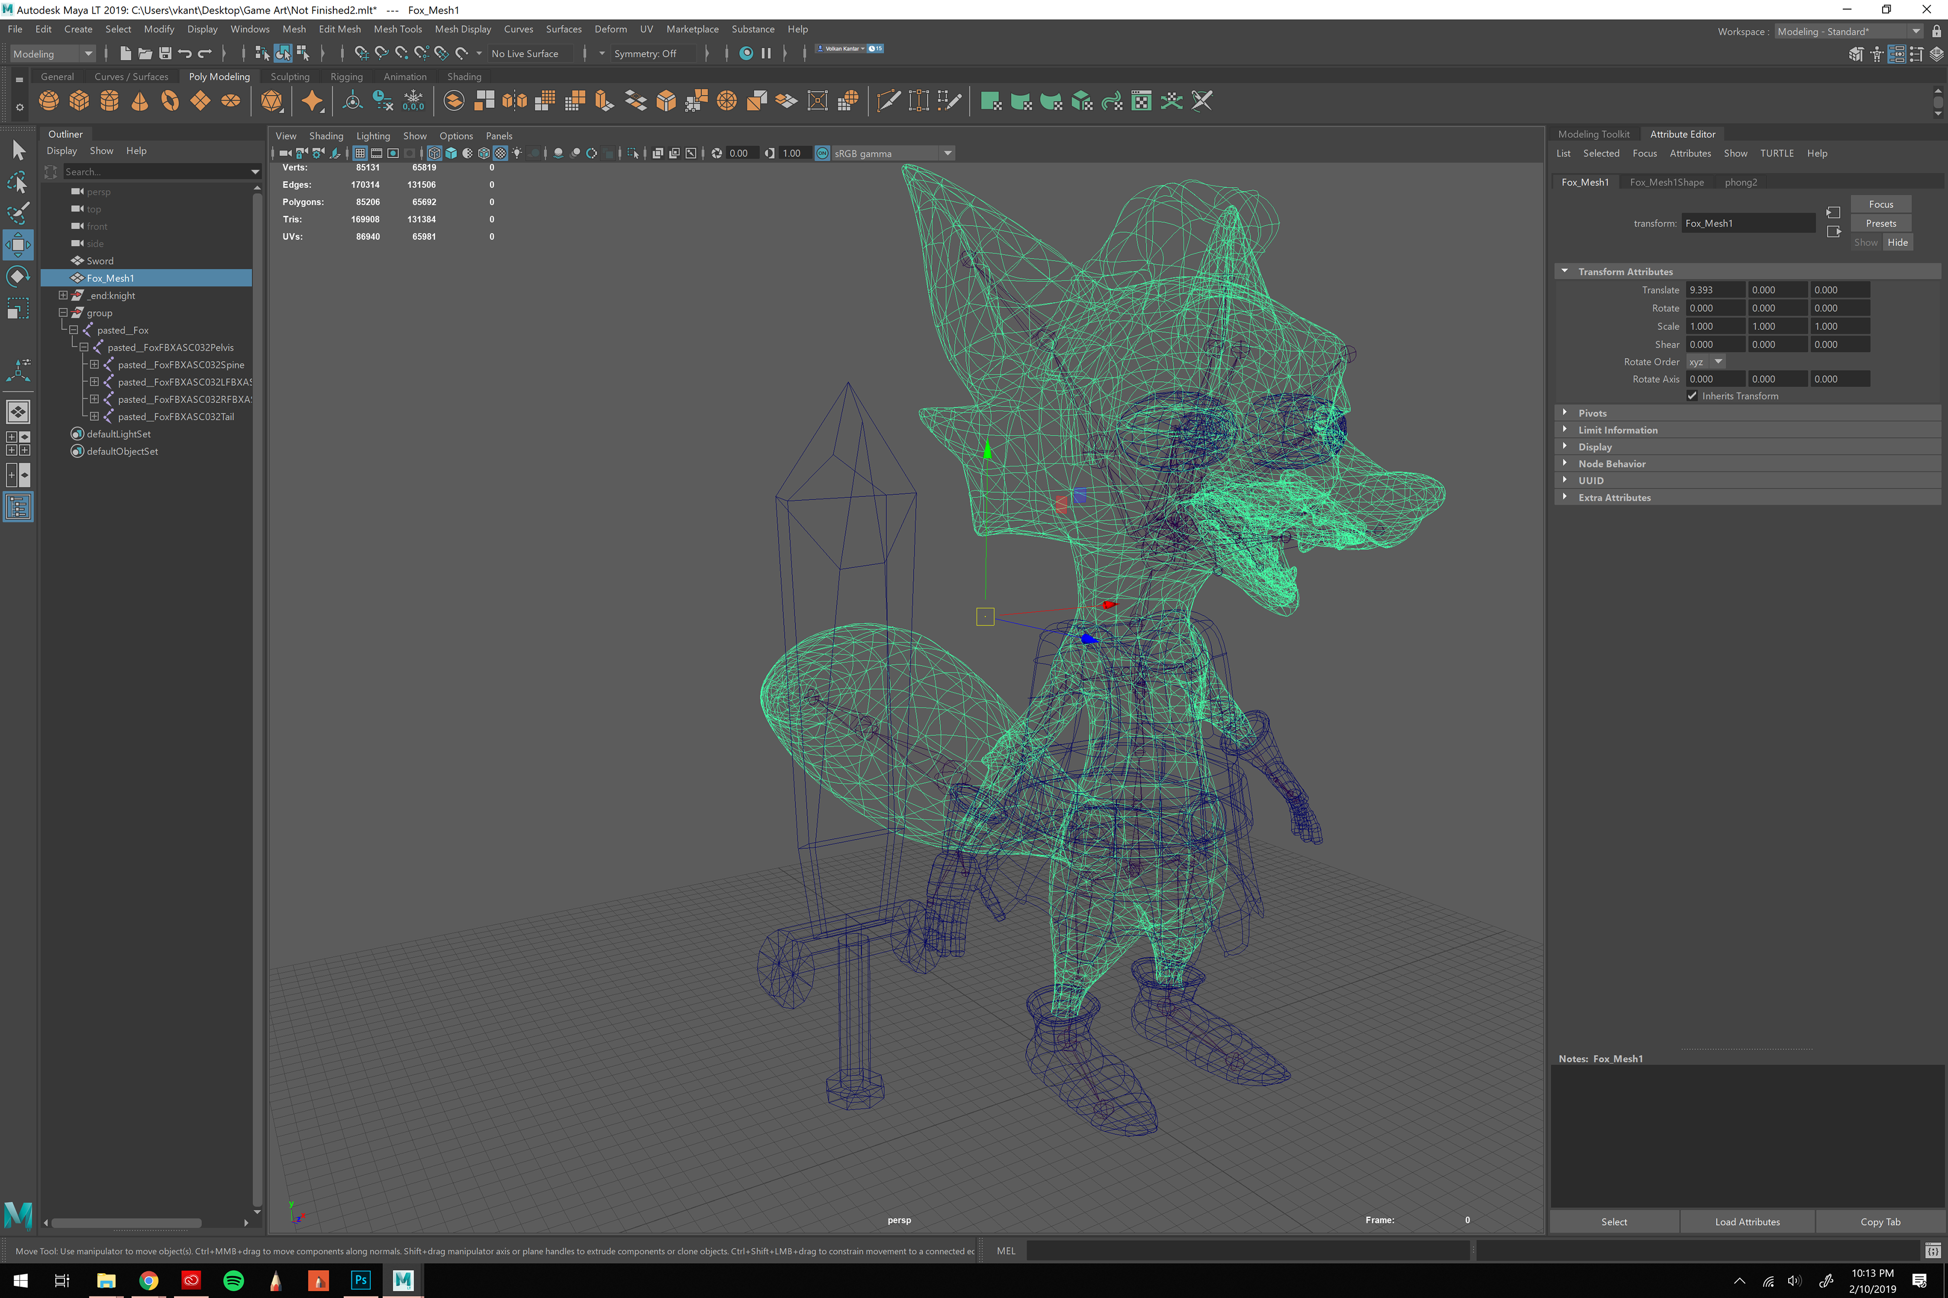Click the Undo arrow icon
Viewport: 1948px width, 1298px height.
pyautogui.click(x=185, y=53)
